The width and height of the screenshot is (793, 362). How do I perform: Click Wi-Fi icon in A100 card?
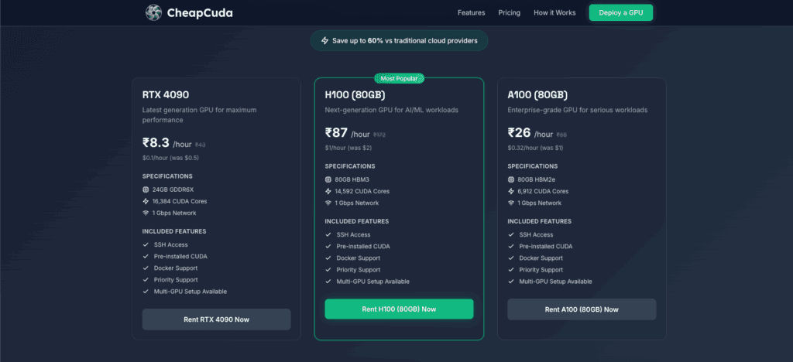pos(512,203)
